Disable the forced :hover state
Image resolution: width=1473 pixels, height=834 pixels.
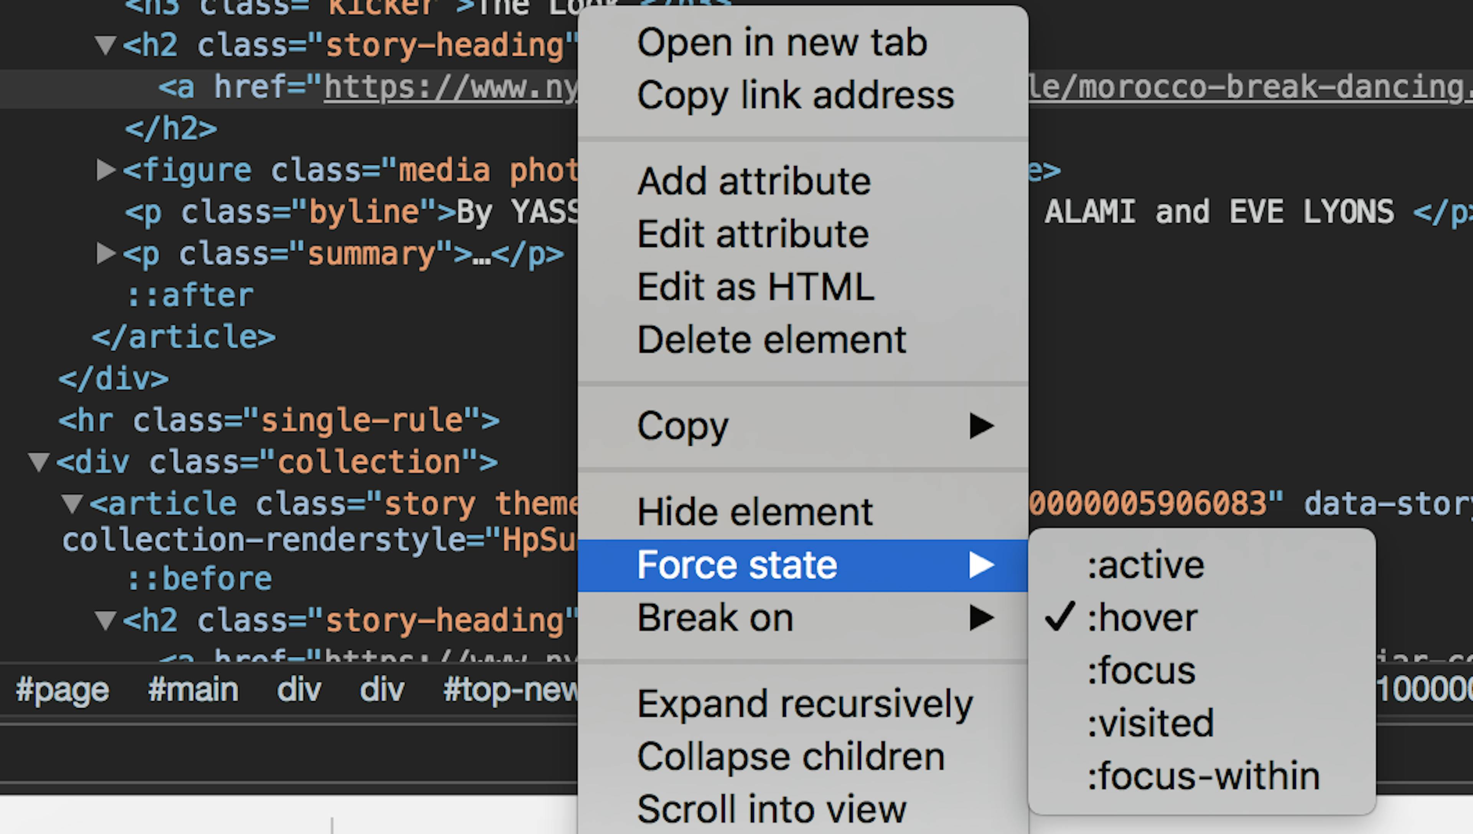coord(1142,618)
